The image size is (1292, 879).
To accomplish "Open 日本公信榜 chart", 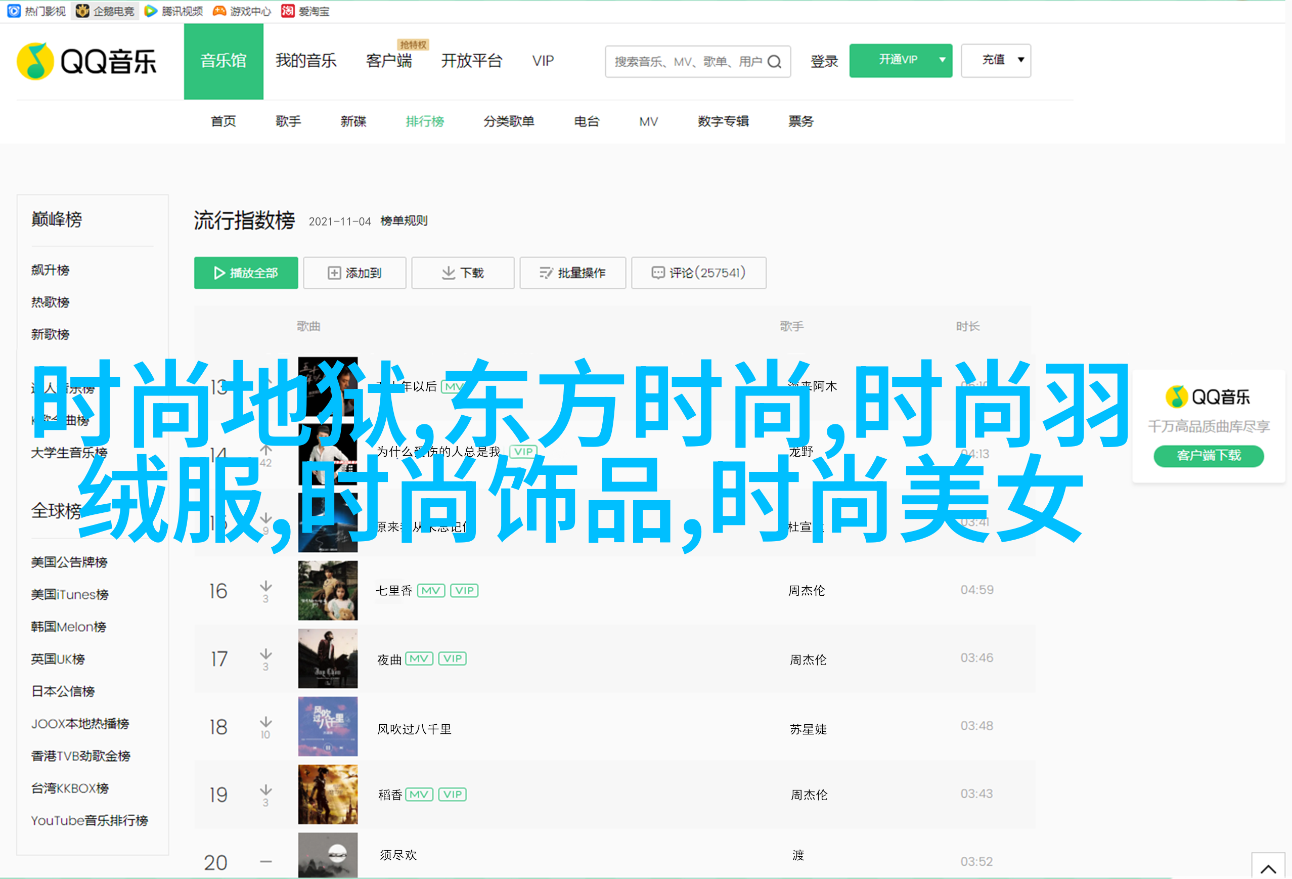I will tap(63, 692).
